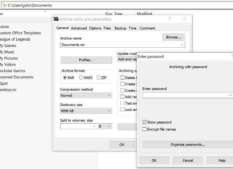Enable Encrypt file names option
This screenshot has height=169, width=233.
click(x=145, y=129)
